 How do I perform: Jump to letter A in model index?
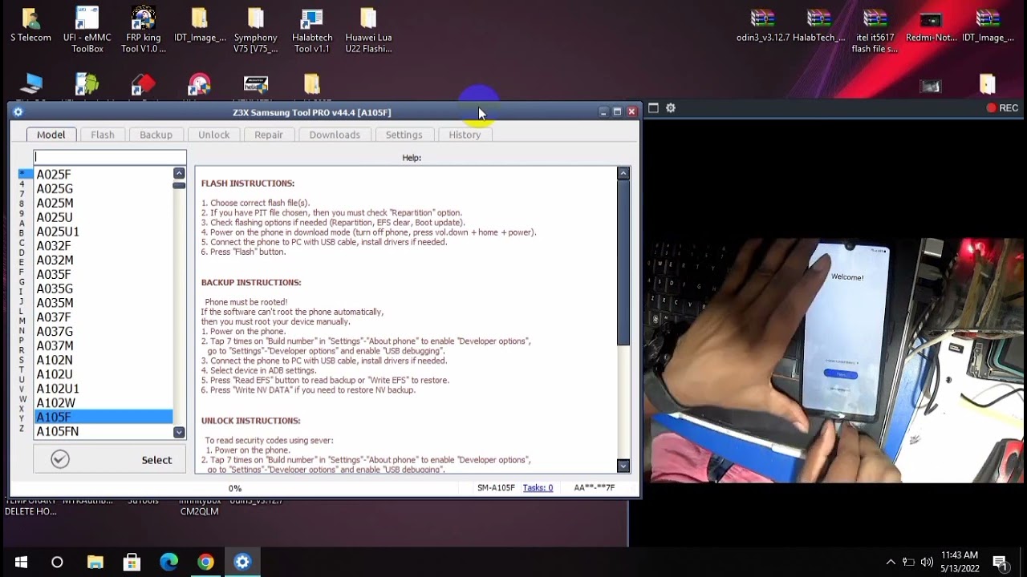tap(22, 224)
